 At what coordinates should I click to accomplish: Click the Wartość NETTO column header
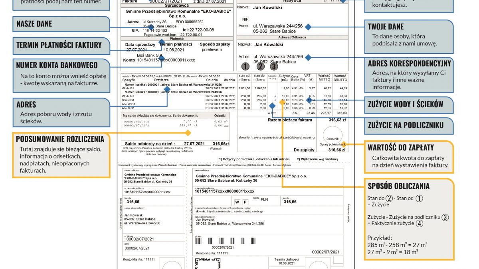[324, 77]
